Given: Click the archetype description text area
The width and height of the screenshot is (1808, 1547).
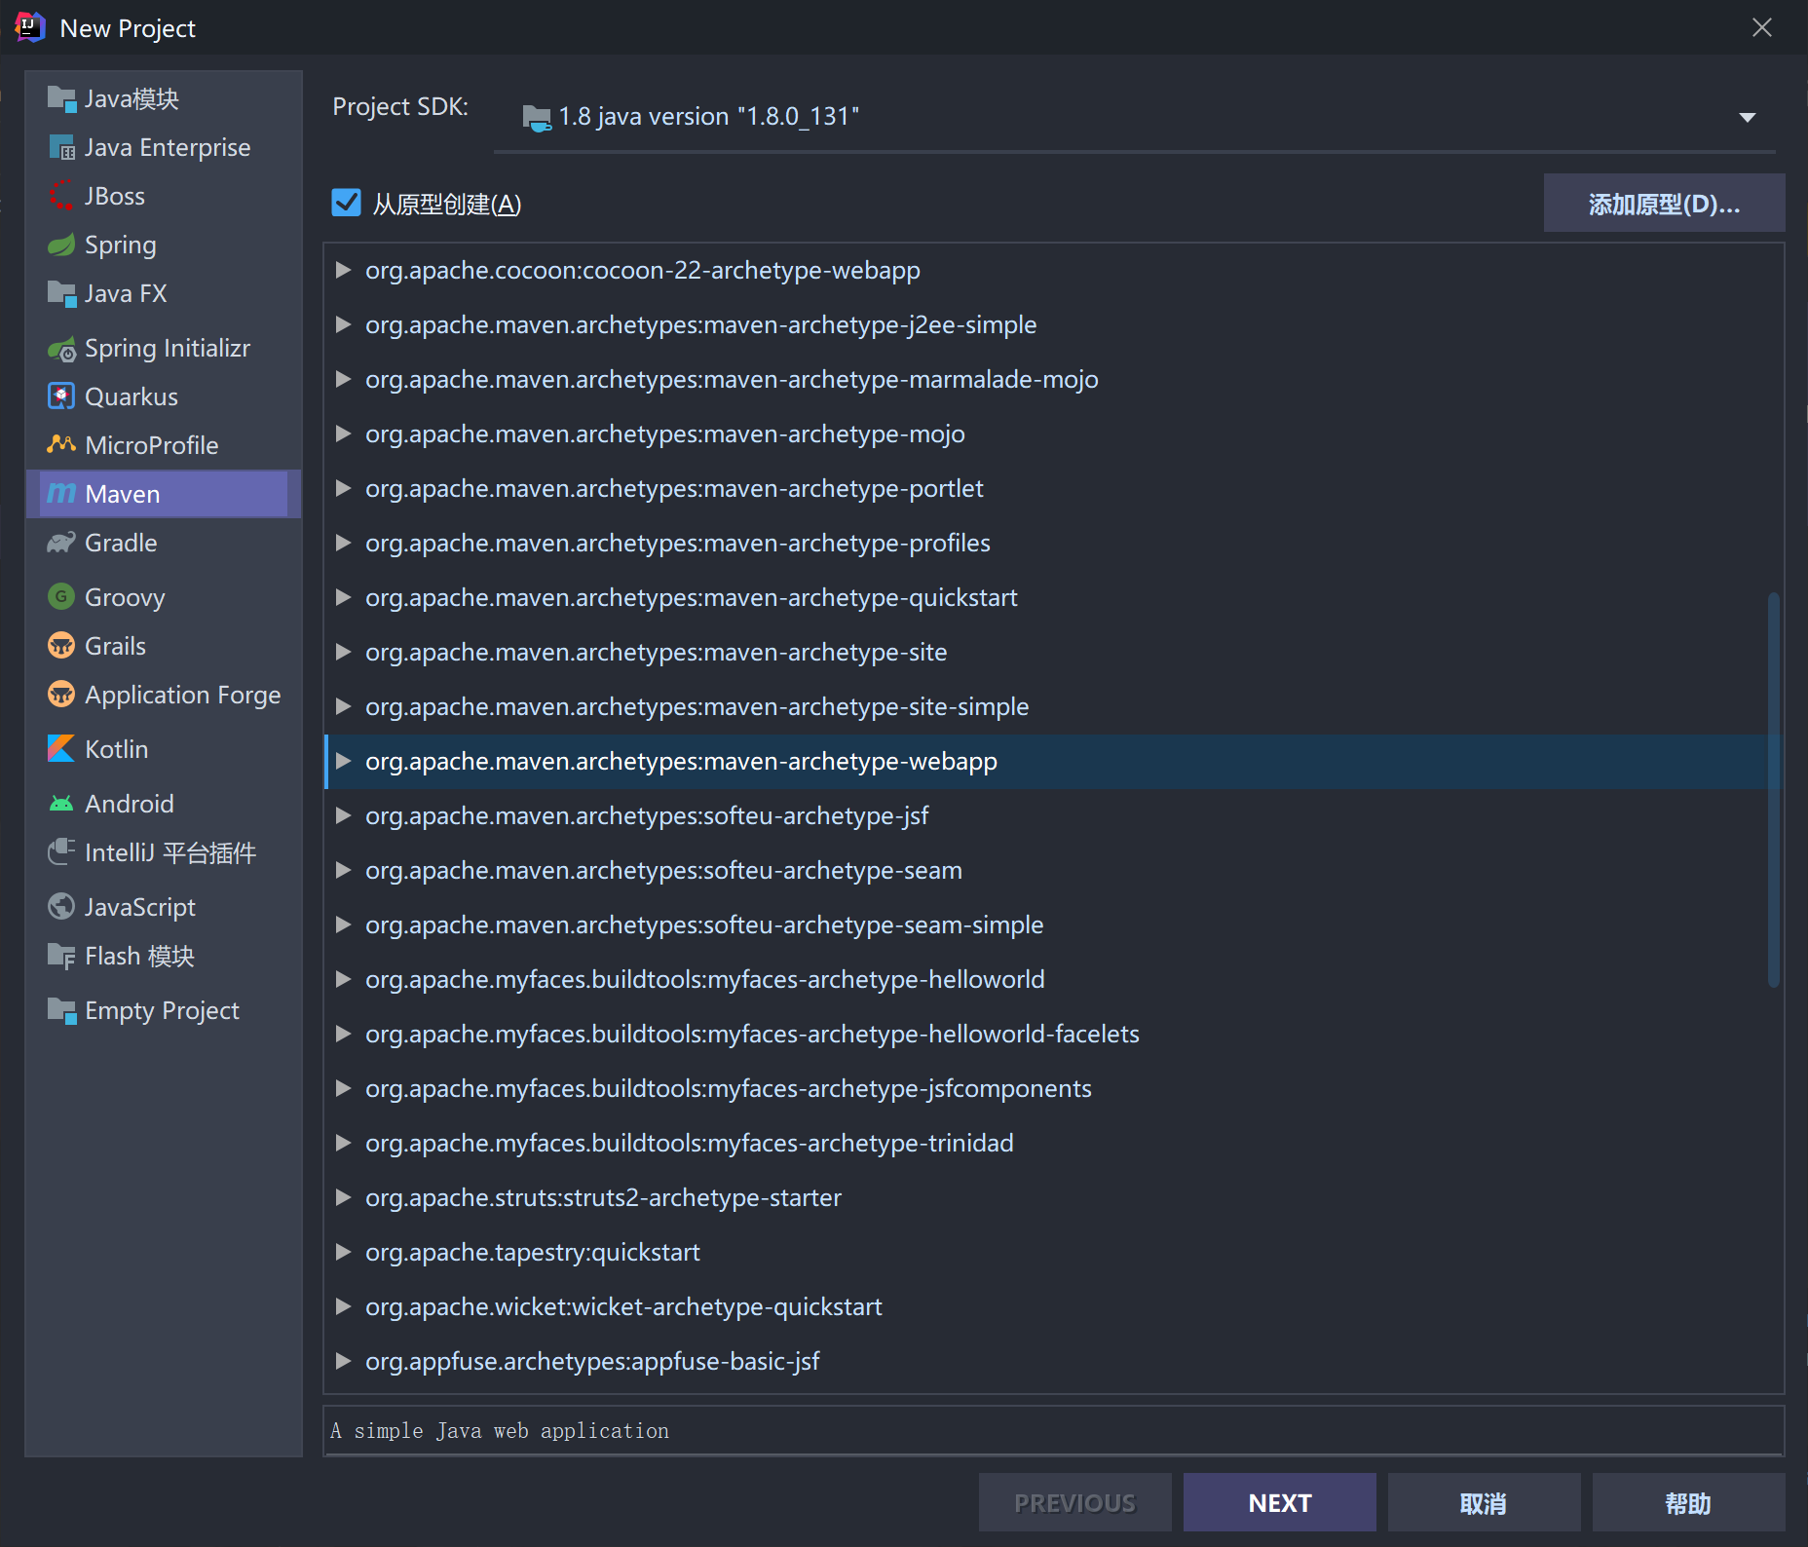Looking at the screenshot, I should [1054, 1430].
